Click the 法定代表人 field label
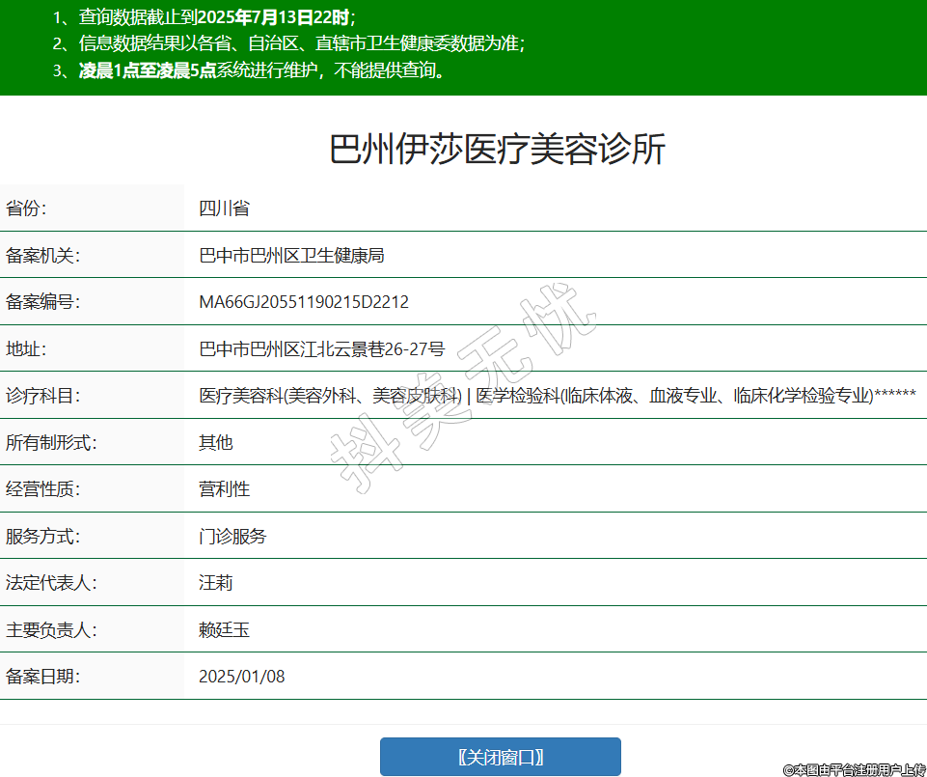Screen dimensions: 927x777 [51, 583]
